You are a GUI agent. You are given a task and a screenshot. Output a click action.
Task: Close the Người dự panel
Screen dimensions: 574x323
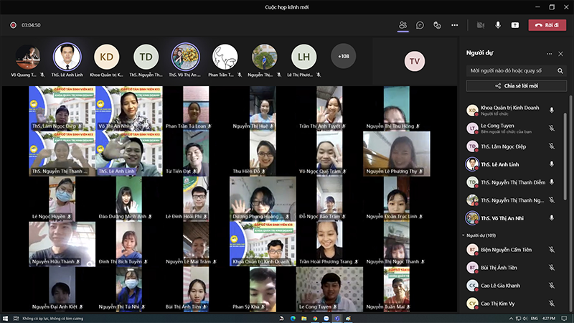tap(561, 53)
